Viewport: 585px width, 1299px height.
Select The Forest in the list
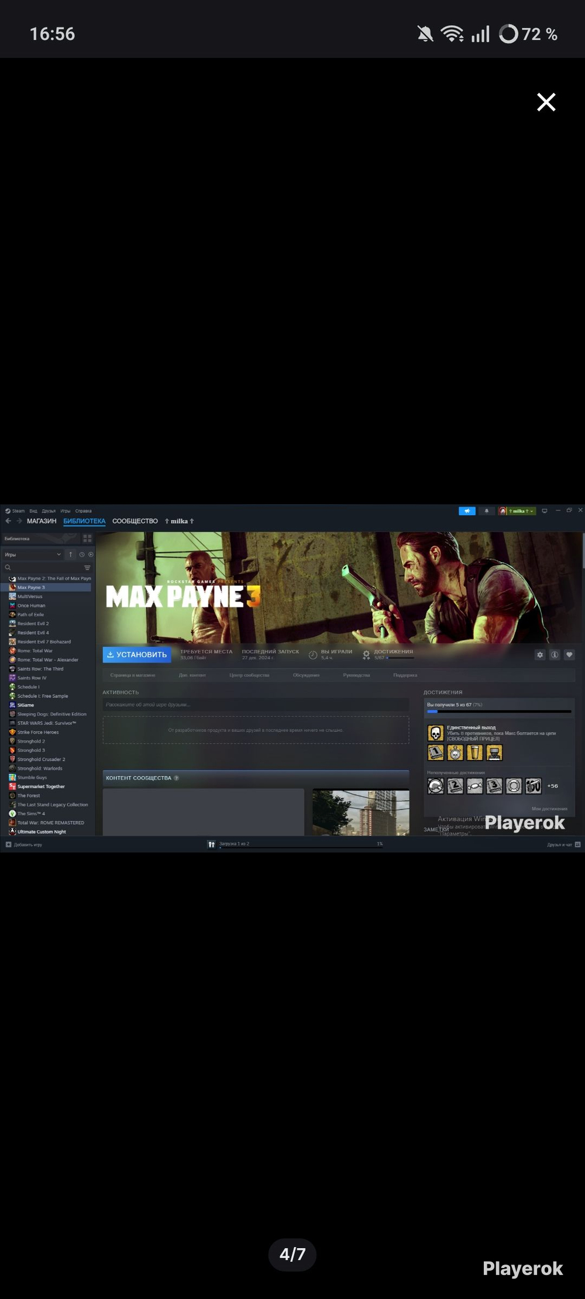tap(47, 796)
